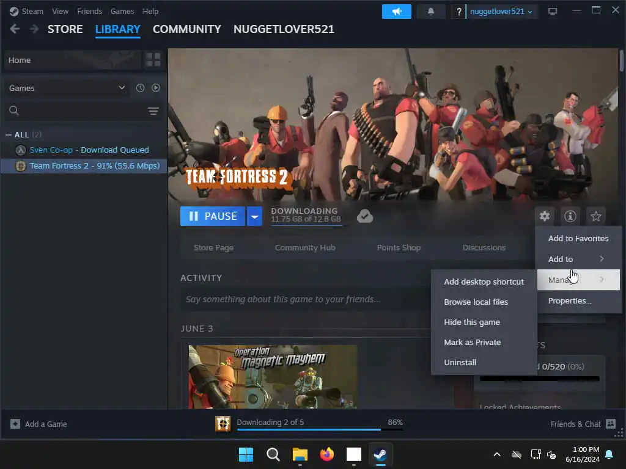This screenshot has width=626, height=469.
Task: Select Team Fortress 2 in games list
Action: coord(83,166)
